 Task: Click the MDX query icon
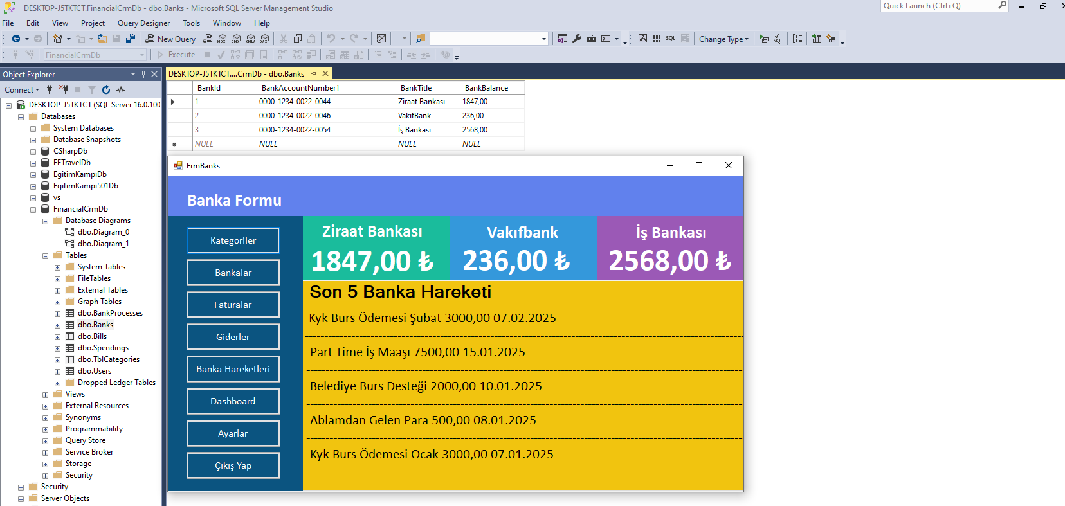[222, 39]
